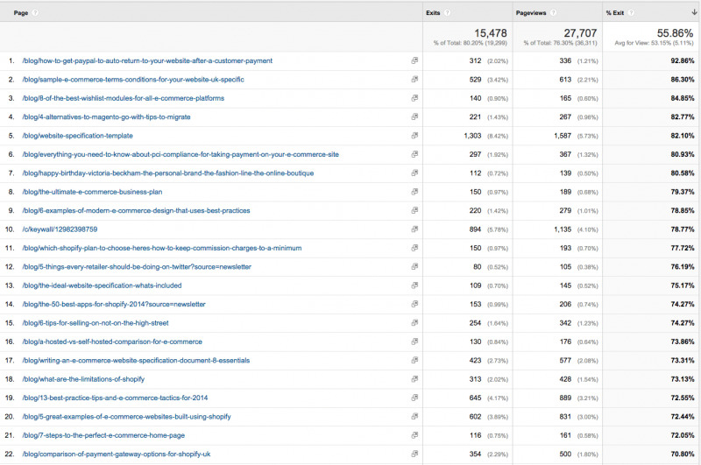Select total exits value 15,478

point(491,33)
